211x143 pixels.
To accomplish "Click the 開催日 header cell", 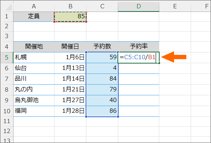I will tap(70, 47).
